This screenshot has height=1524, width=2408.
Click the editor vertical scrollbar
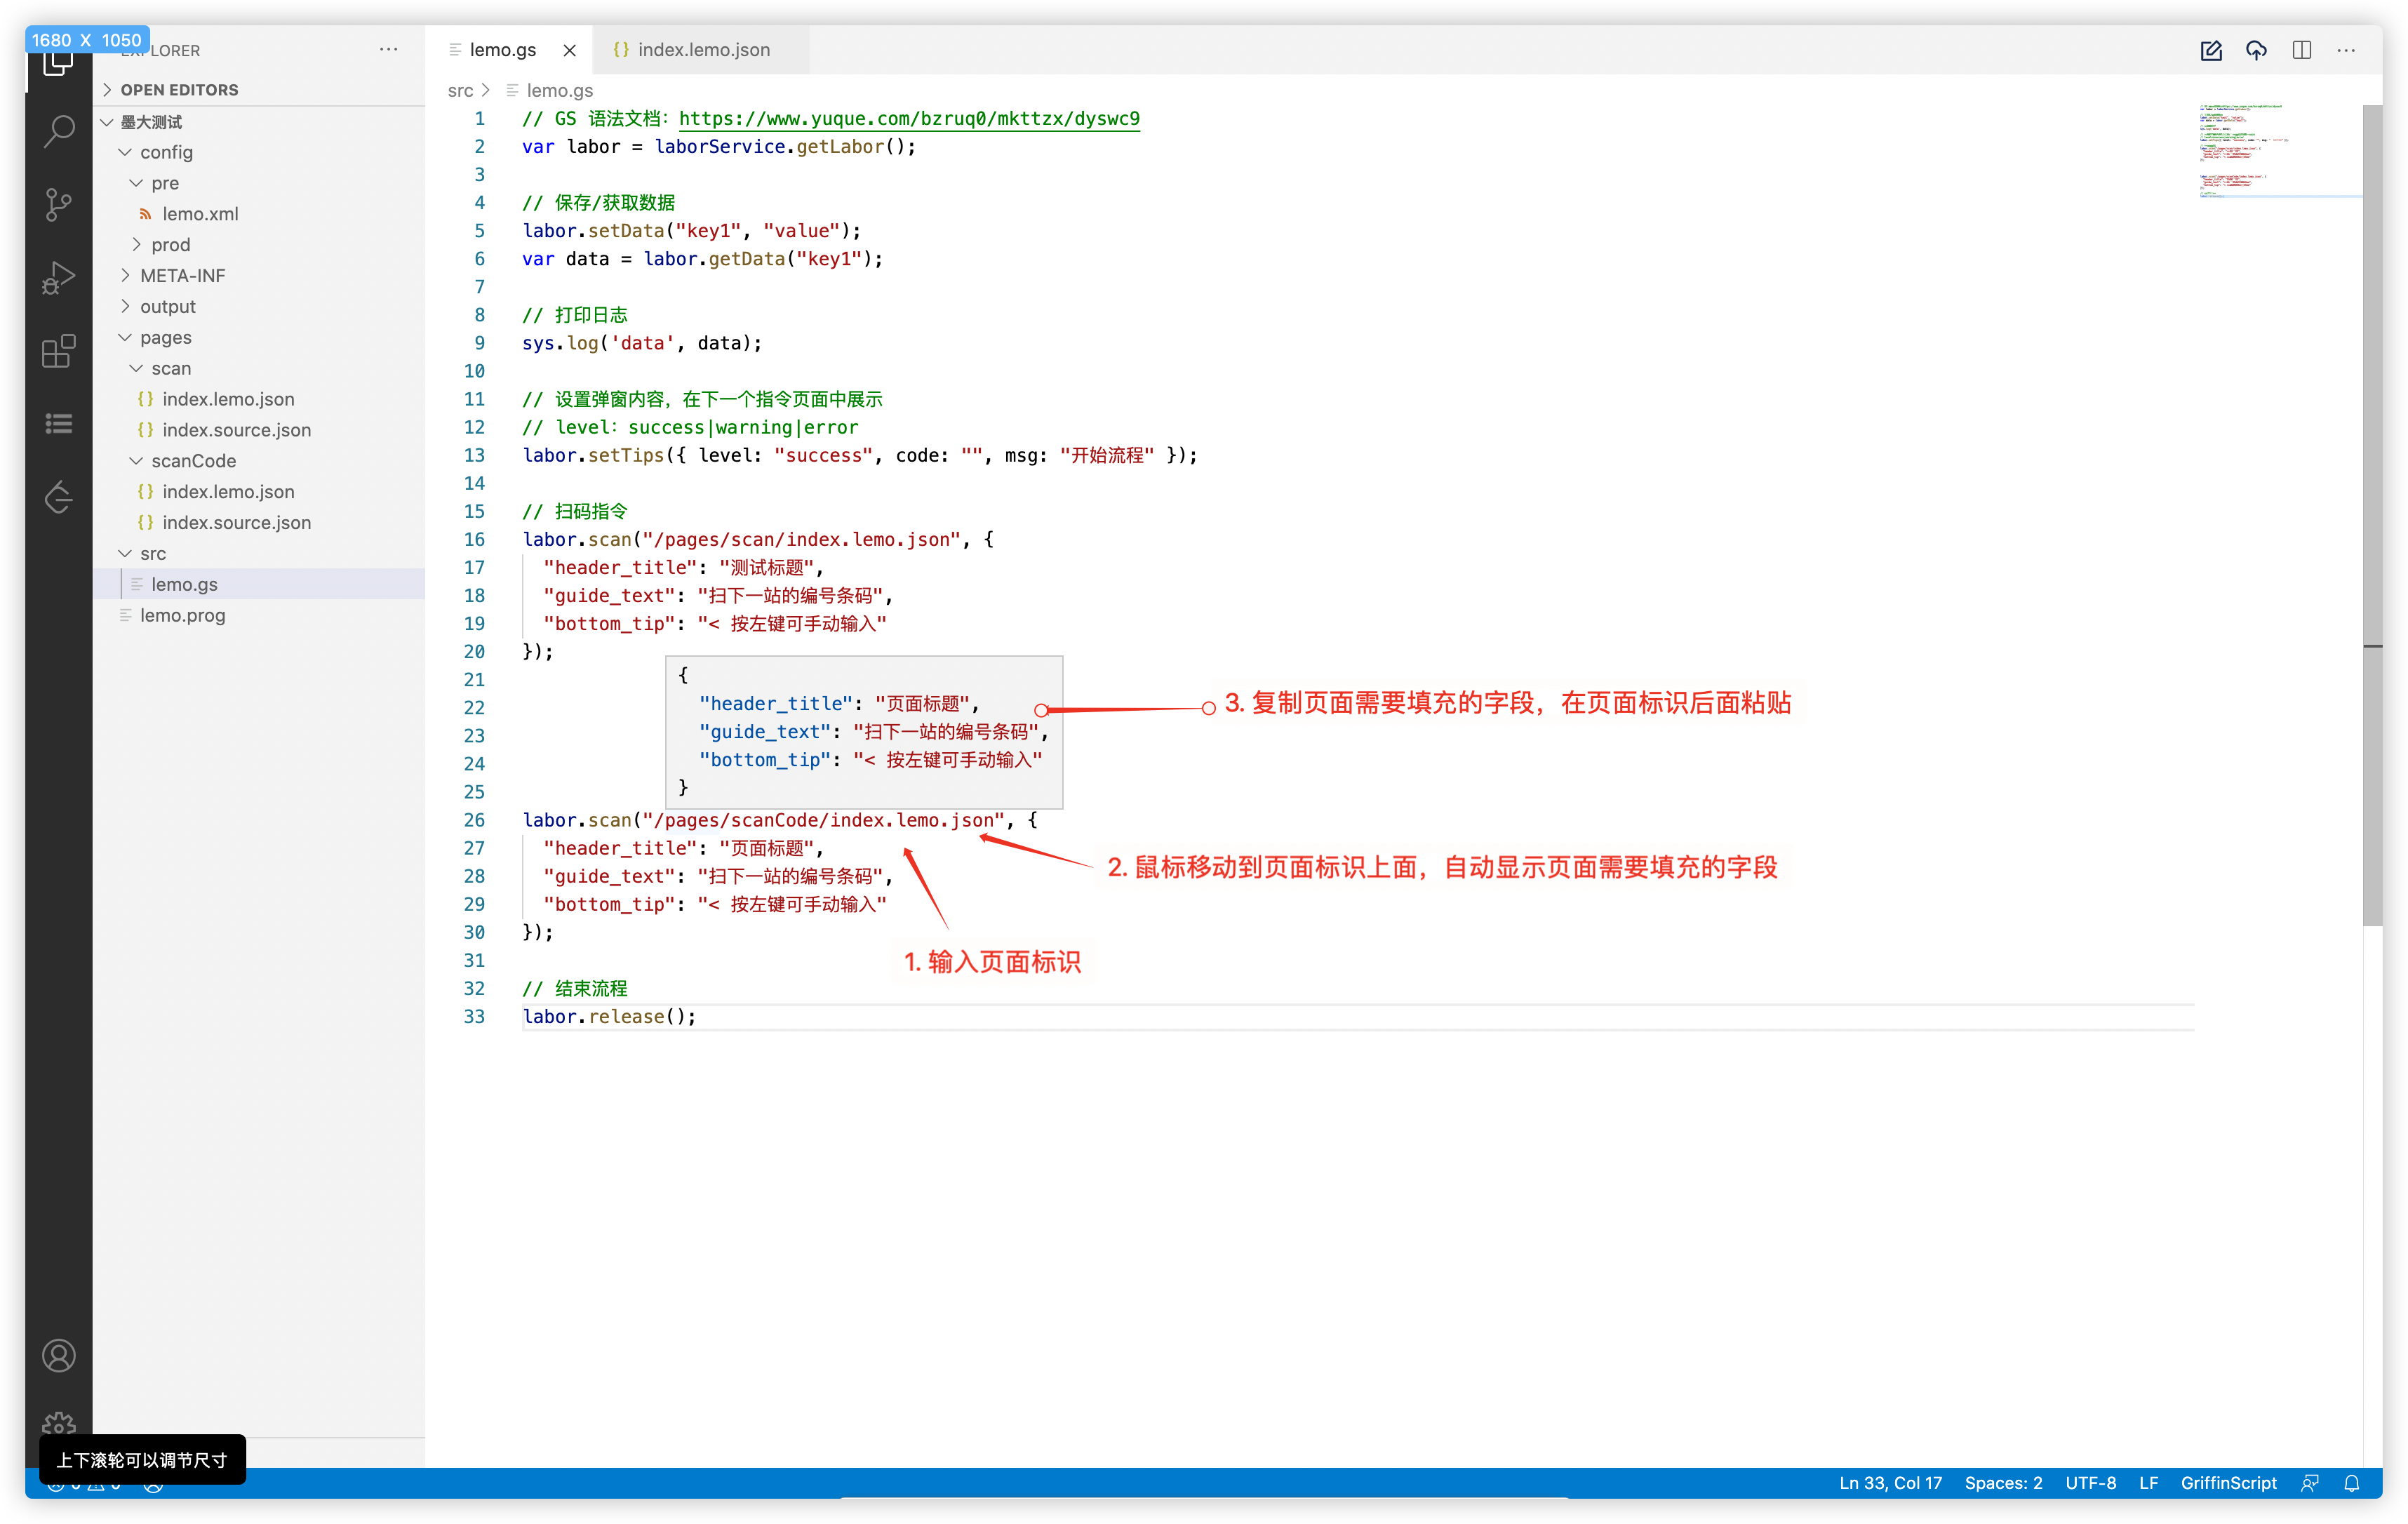click(2372, 500)
